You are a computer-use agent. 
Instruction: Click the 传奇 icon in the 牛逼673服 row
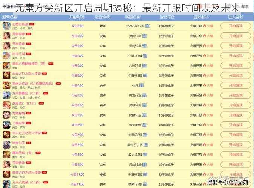pyautogui.click(x=6, y=174)
